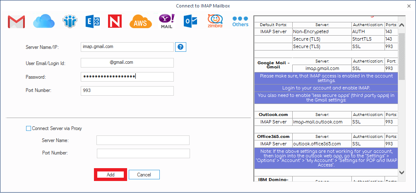
Task: Focus the Password field
Action: 127,77
